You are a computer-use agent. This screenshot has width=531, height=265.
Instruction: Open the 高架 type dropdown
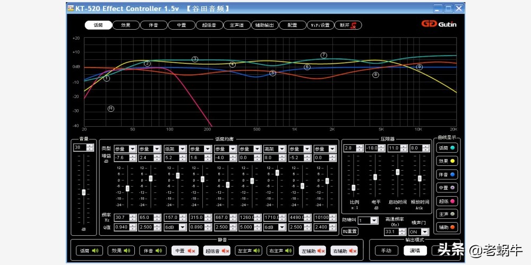(x=282, y=149)
